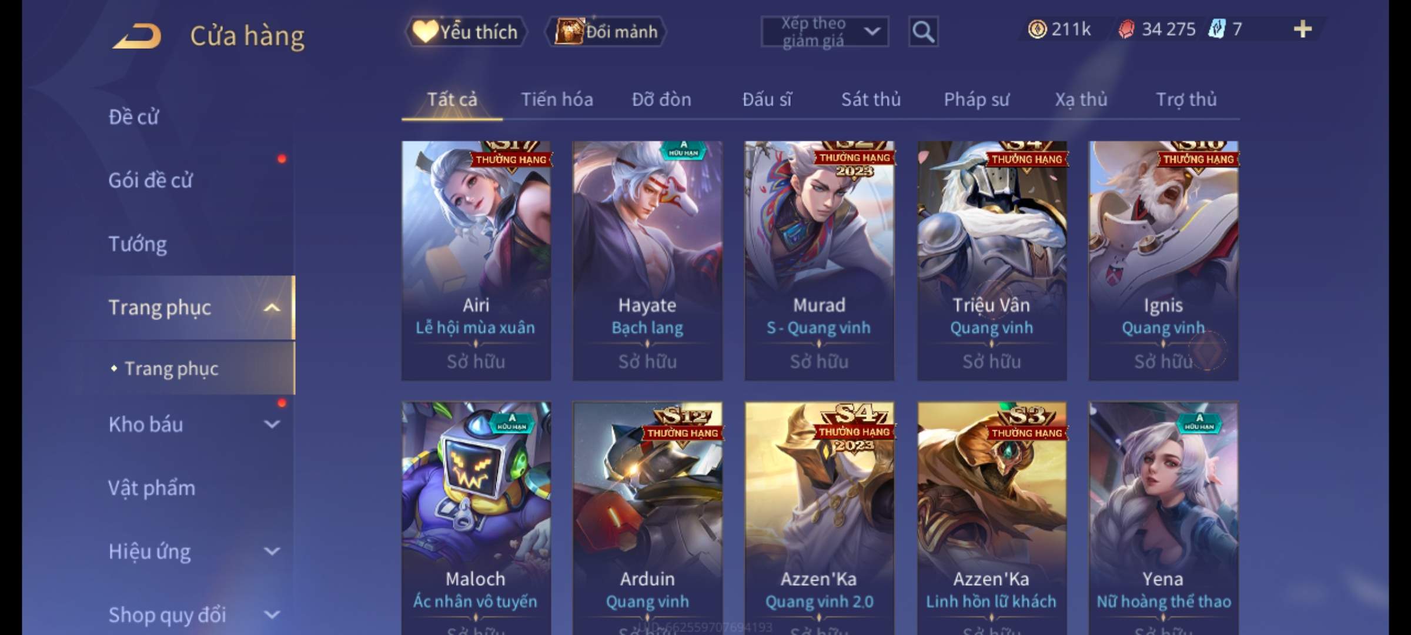Open the search magnifier icon
1411x635 pixels.
tap(923, 32)
